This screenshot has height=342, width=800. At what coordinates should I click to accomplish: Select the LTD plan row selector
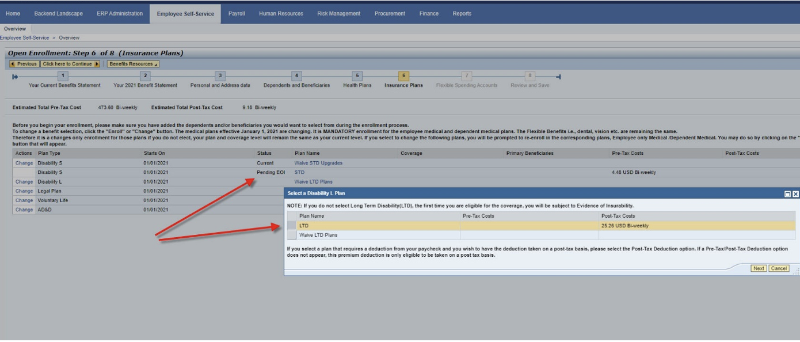click(x=292, y=226)
